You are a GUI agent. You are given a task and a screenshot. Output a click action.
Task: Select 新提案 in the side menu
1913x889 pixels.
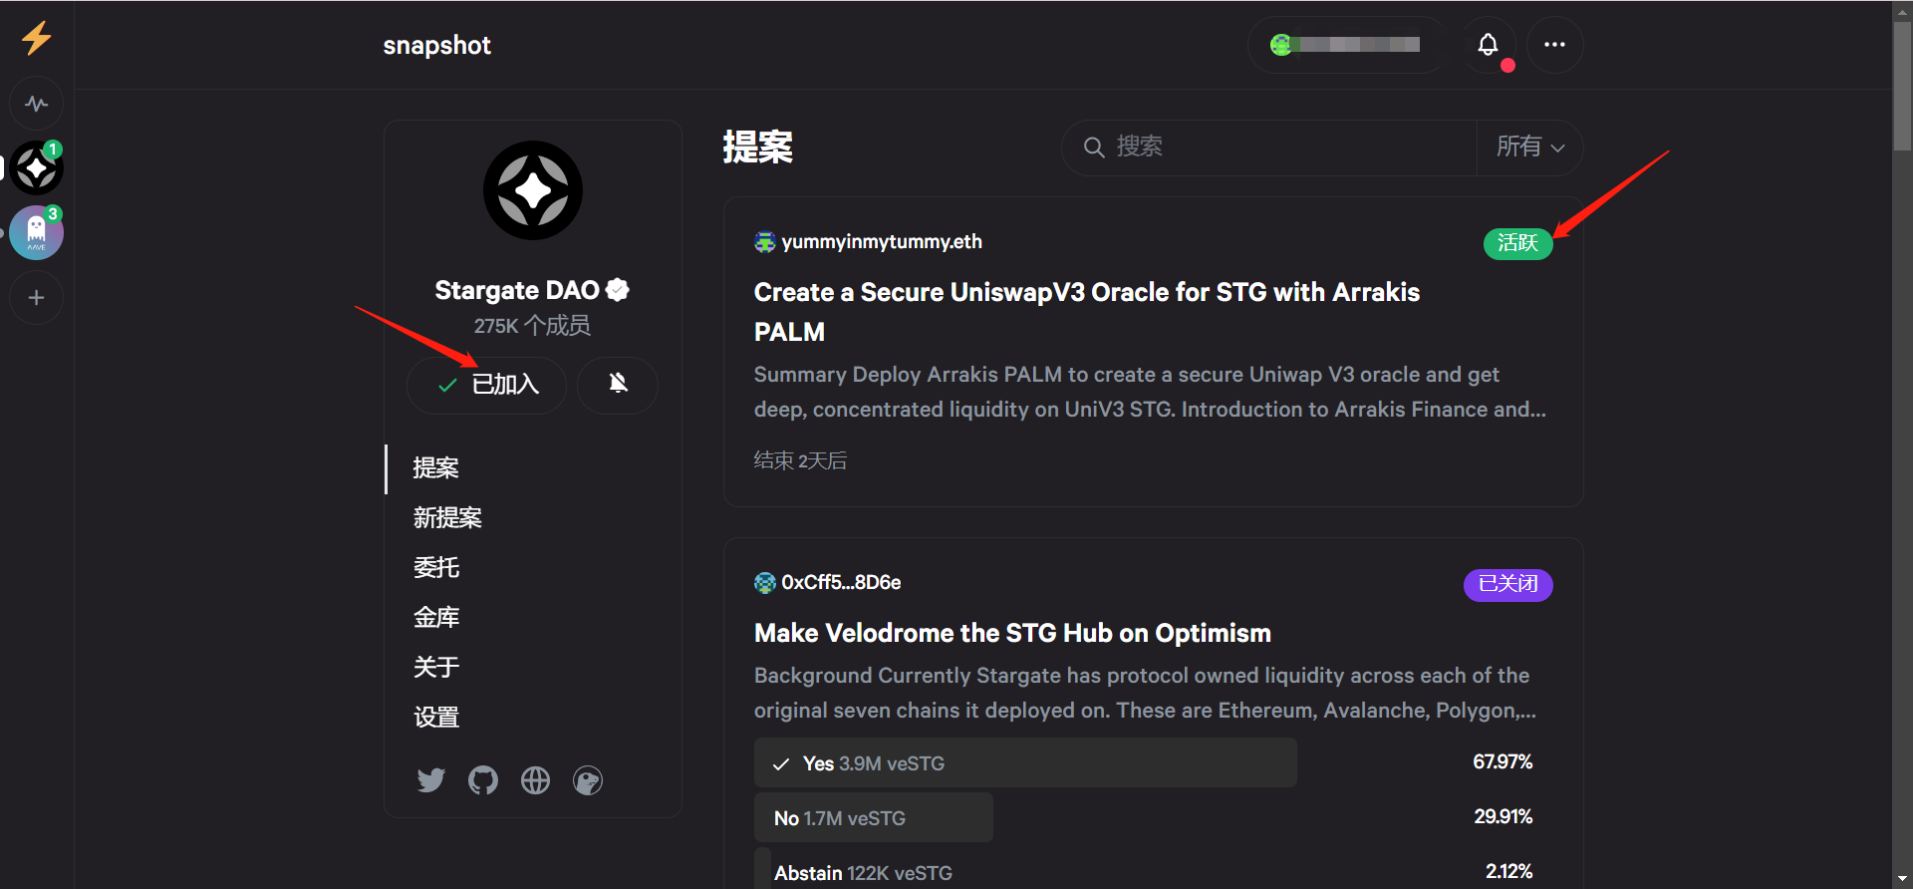(x=447, y=518)
